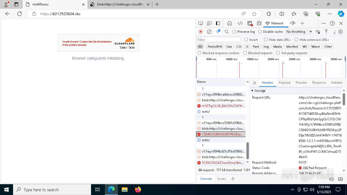Open DevTools help question mark icon

332,23
